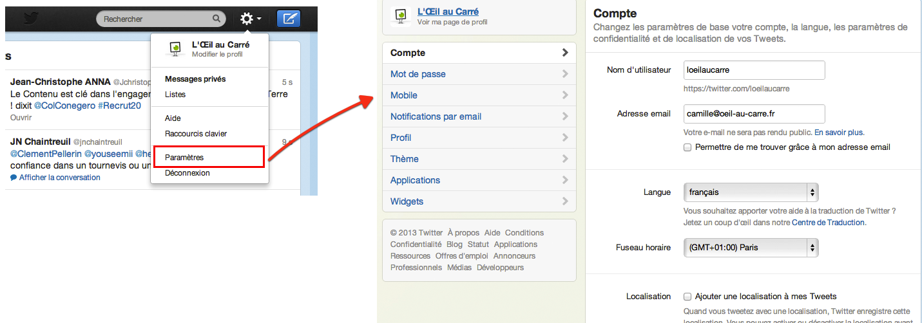Click the chevron on the Widgets row

(x=565, y=201)
